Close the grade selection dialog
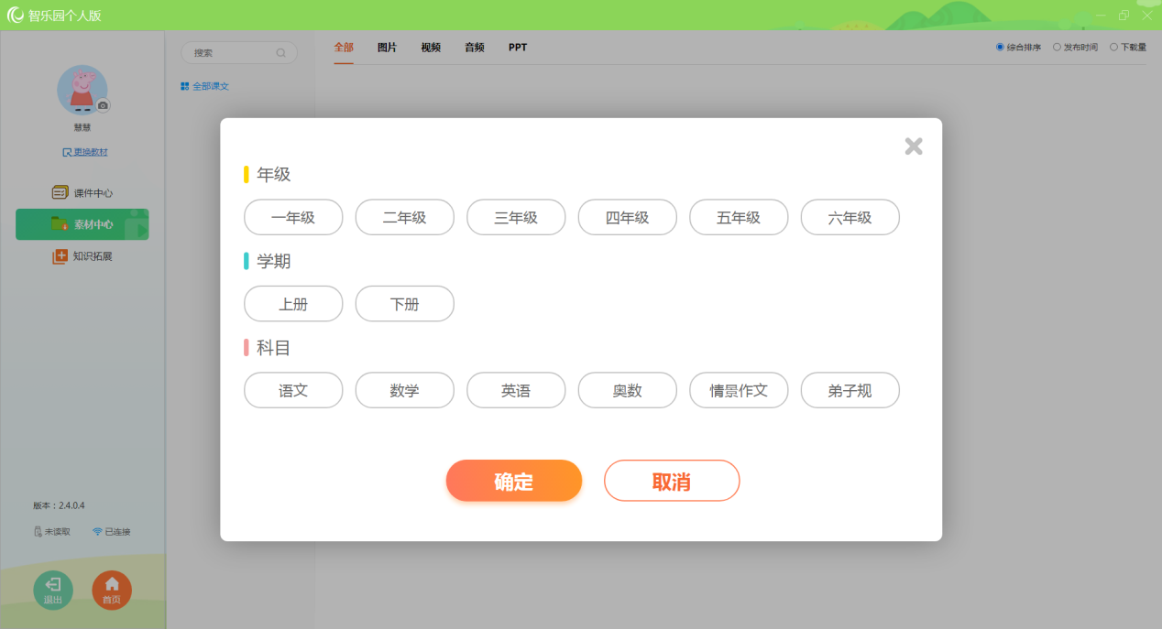The width and height of the screenshot is (1162, 629). pos(914,146)
